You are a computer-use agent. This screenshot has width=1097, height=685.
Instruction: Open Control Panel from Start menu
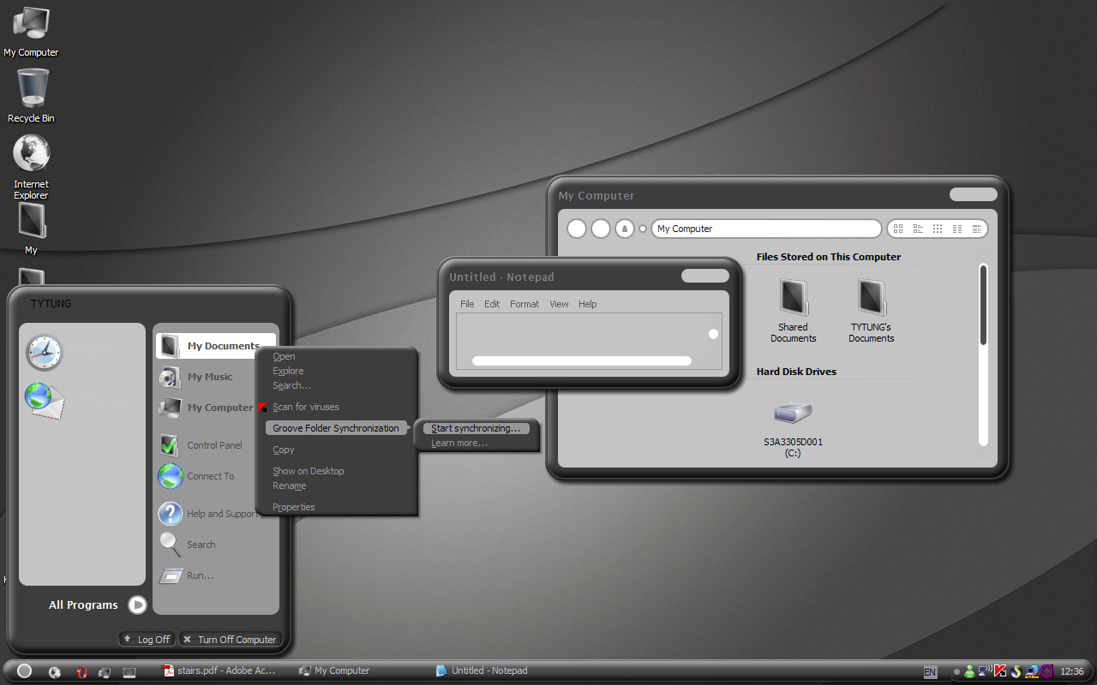pyautogui.click(x=201, y=445)
